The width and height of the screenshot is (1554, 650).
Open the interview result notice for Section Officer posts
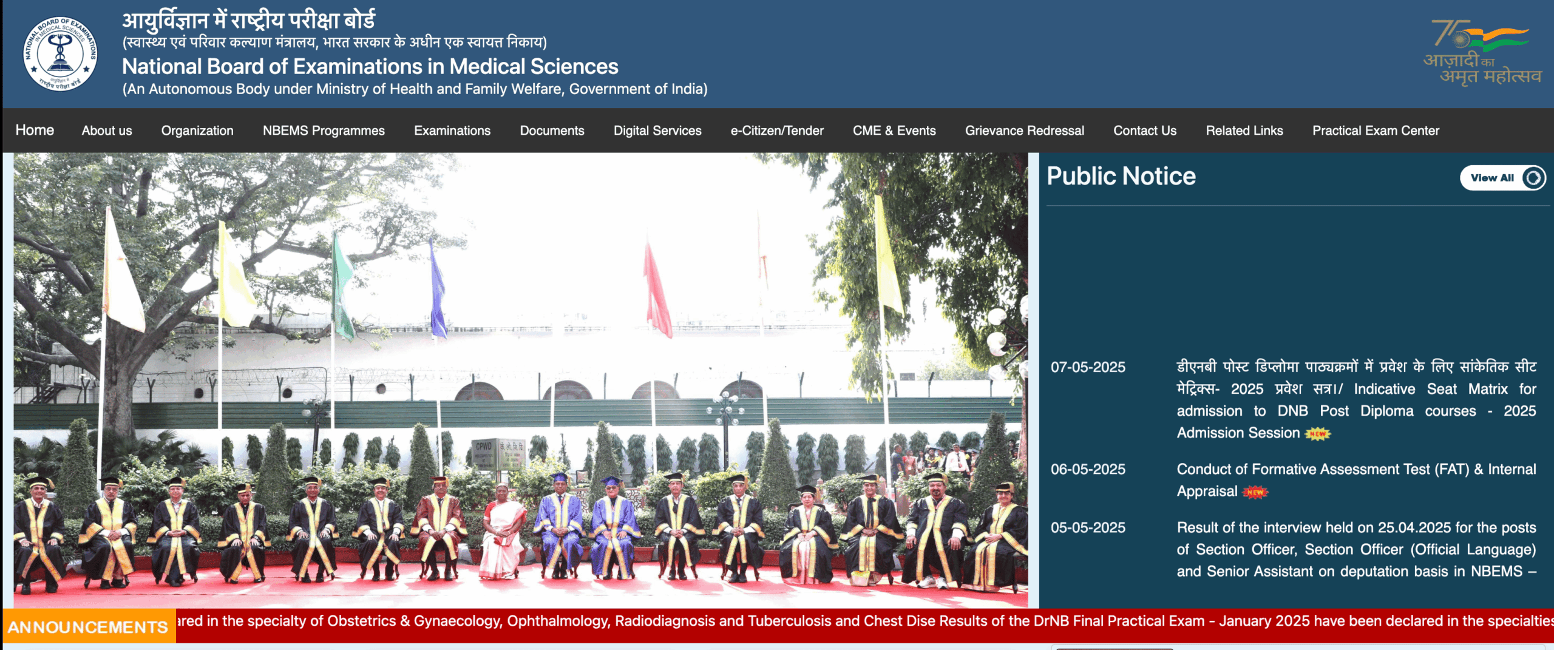[1356, 549]
